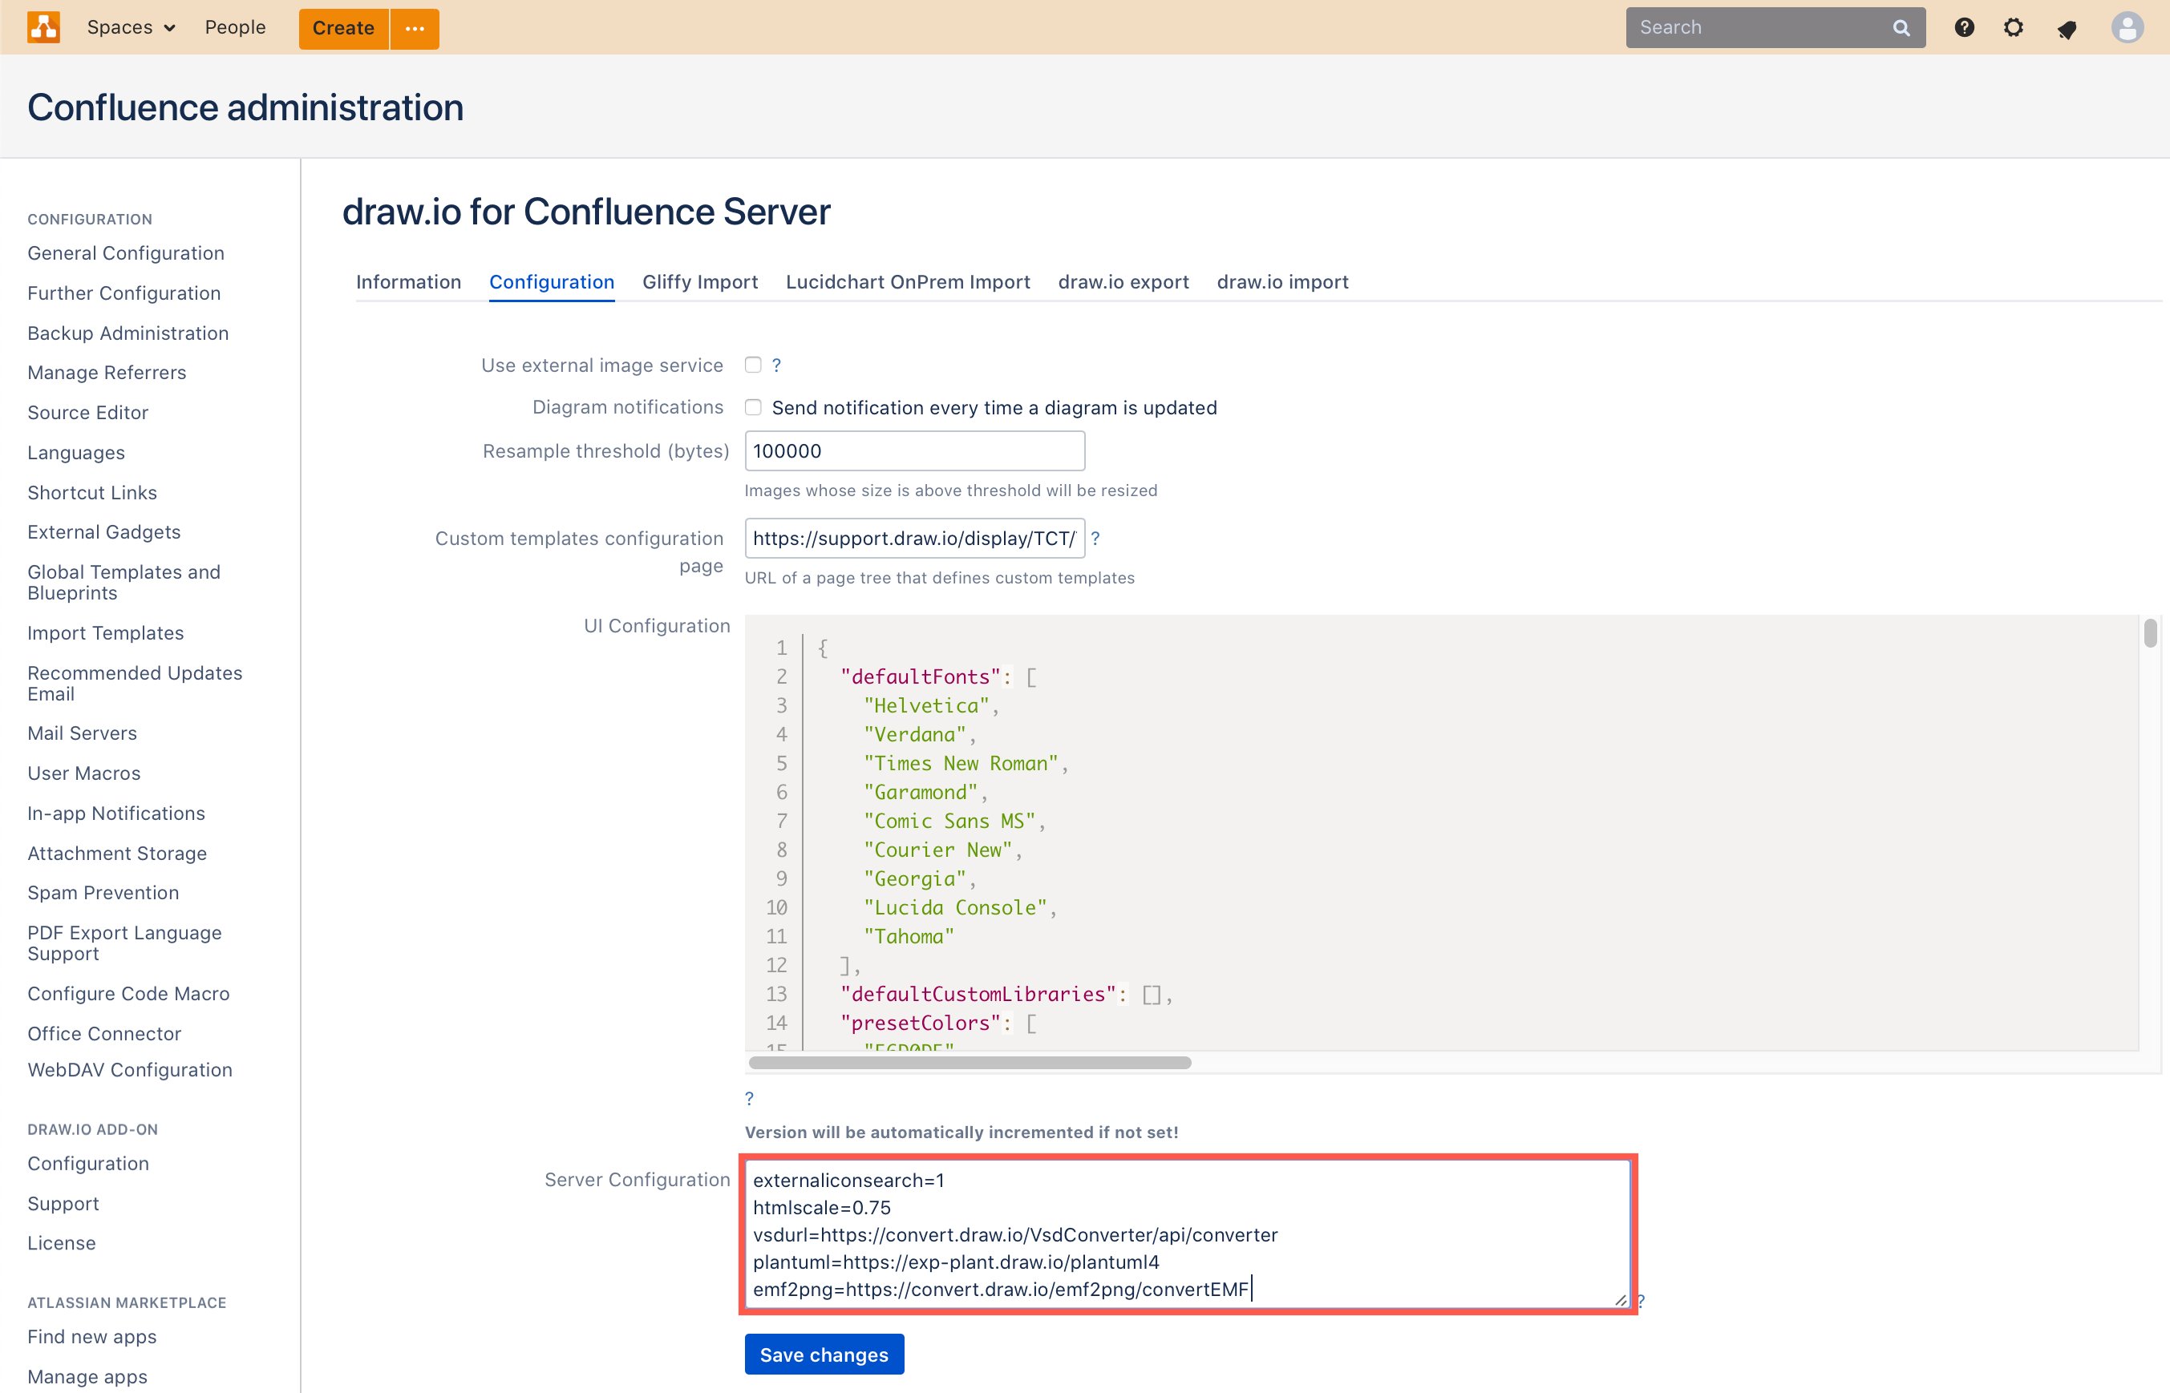Click the ellipsis next to Create button
The height and width of the screenshot is (1393, 2170).
pyautogui.click(x=415, y=28)
